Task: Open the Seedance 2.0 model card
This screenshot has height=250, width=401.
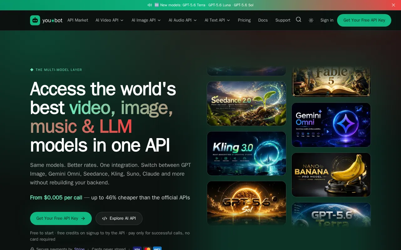Action: tap(247, 104)
